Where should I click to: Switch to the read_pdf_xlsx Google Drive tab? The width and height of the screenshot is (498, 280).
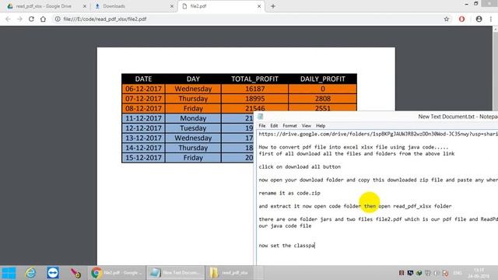pyautogui.click(x=44, y=6)
